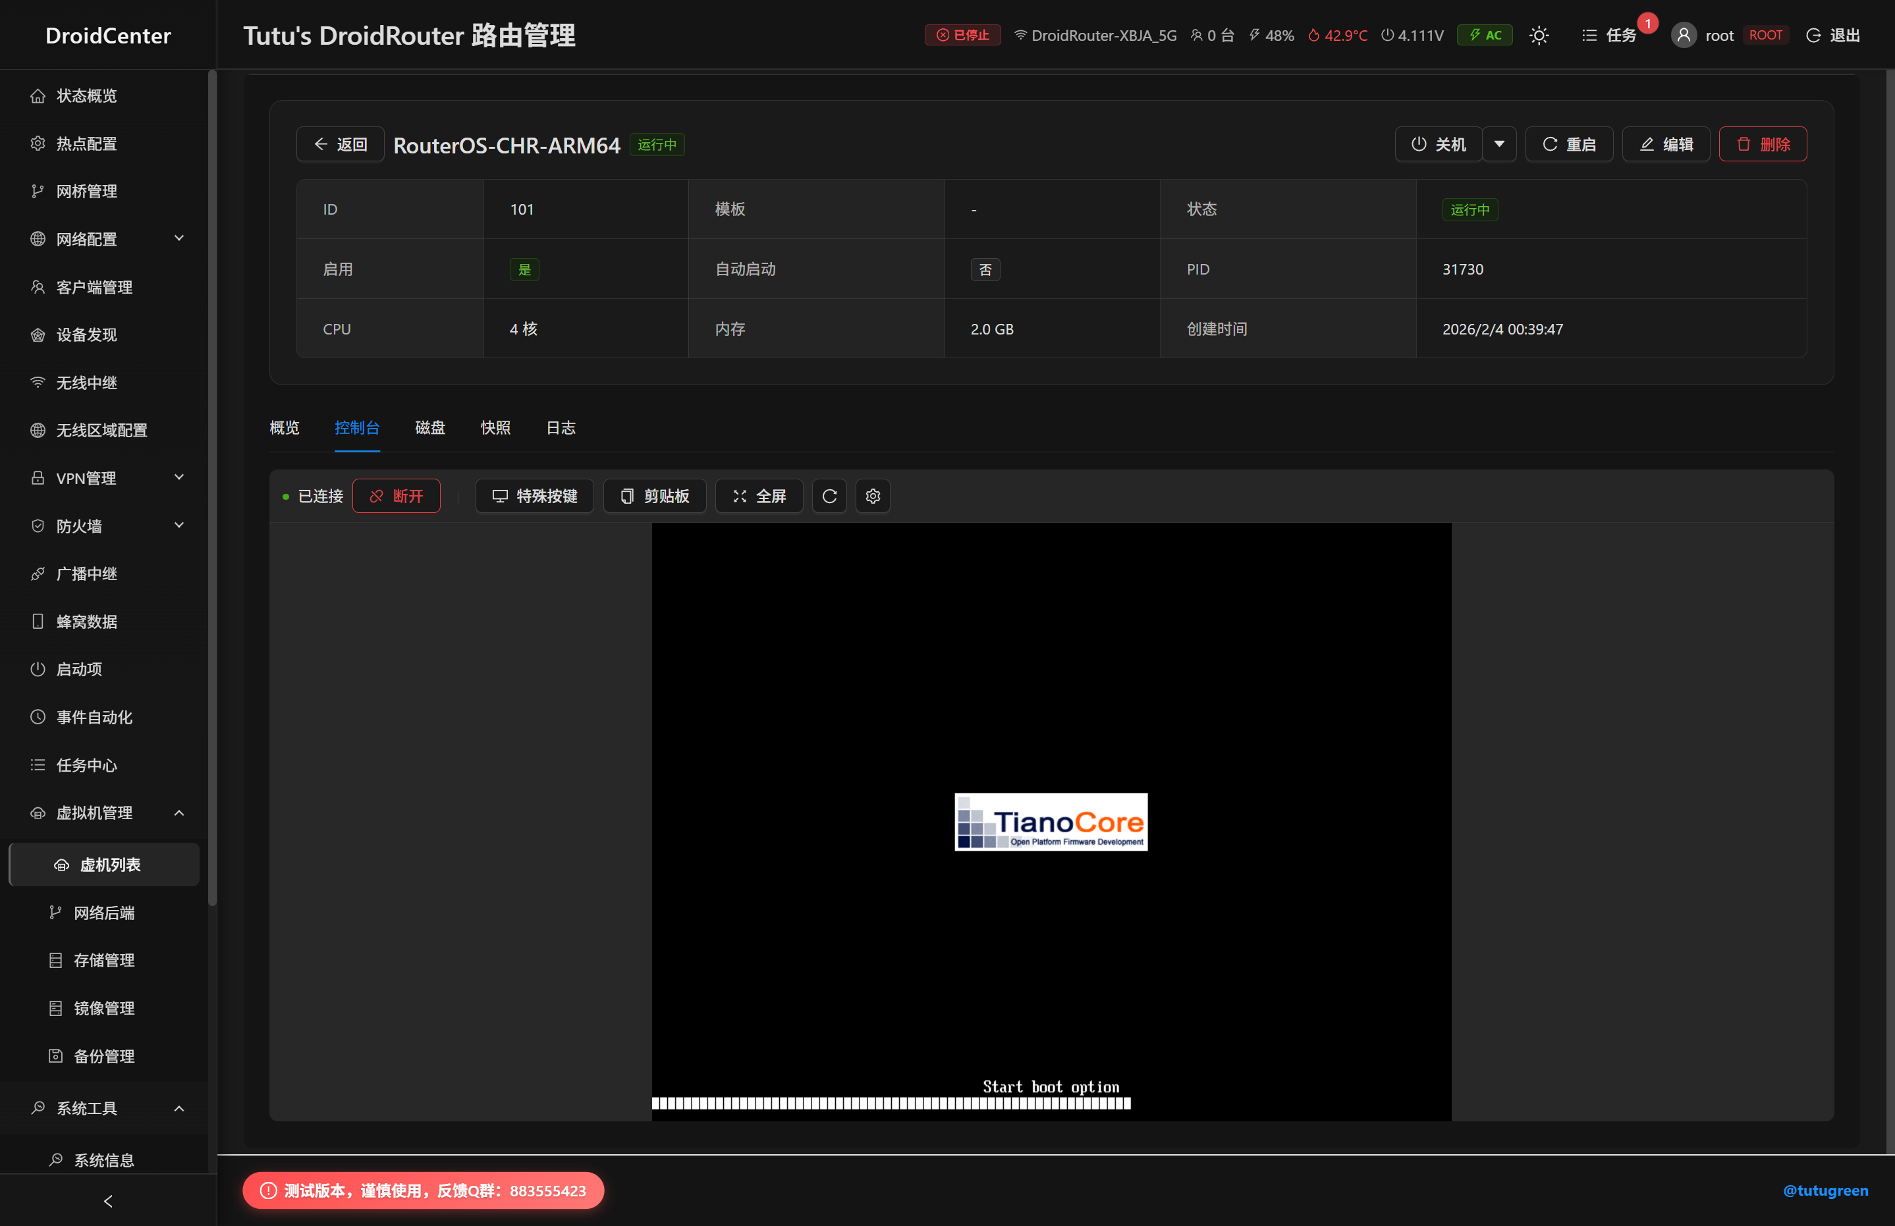The image size is (1895, 1226).
Task: Switch to the 磁盘 tab
Action: (430, 427)
